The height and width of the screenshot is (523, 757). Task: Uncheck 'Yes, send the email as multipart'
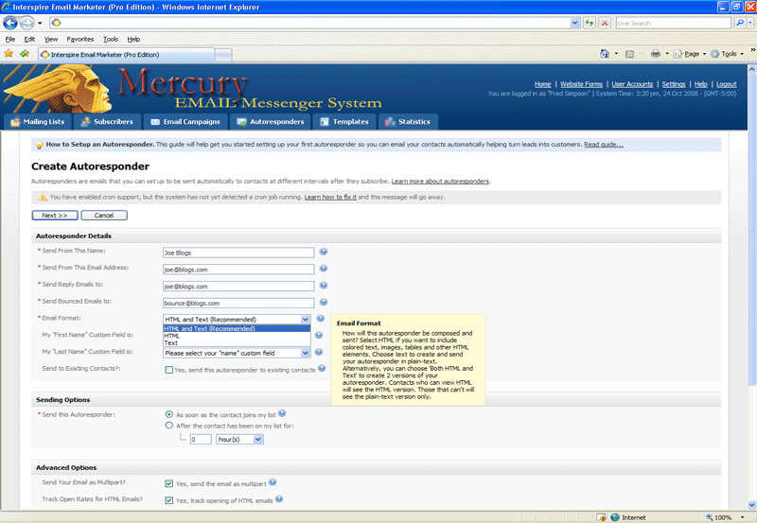coord(169,483)
